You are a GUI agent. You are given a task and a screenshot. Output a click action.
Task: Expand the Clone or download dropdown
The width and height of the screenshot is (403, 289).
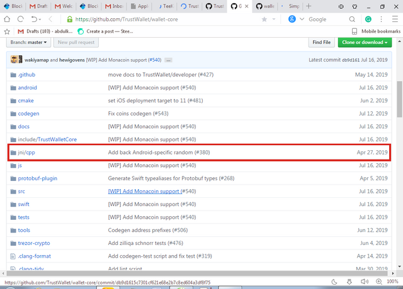[365, 42]
